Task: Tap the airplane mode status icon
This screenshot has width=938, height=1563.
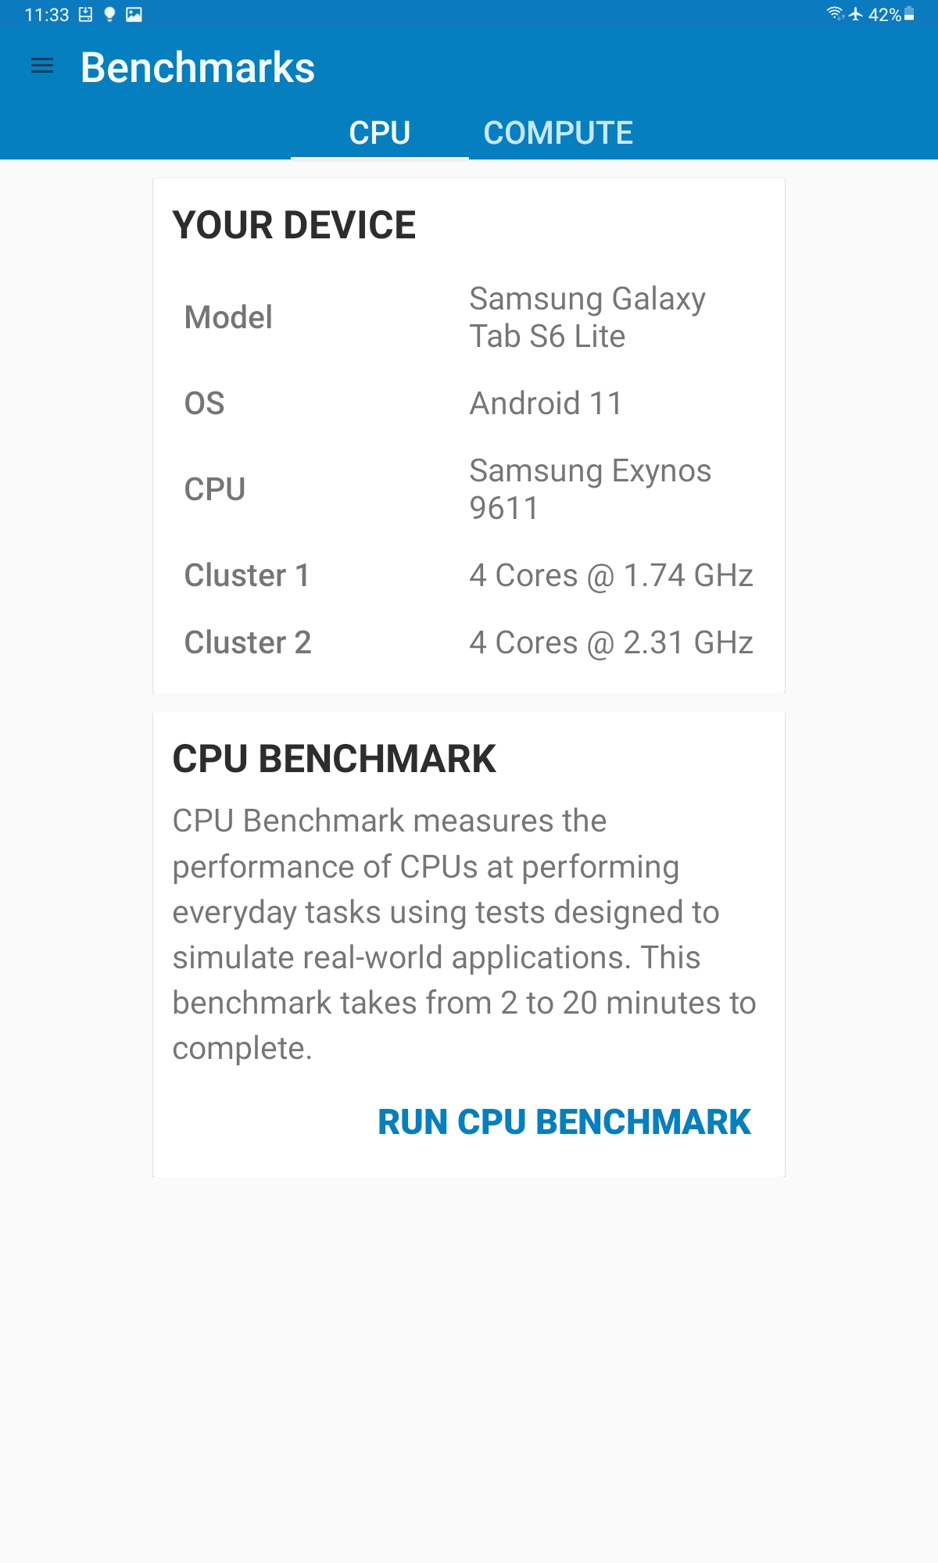Action: click(x=856, y=14)
